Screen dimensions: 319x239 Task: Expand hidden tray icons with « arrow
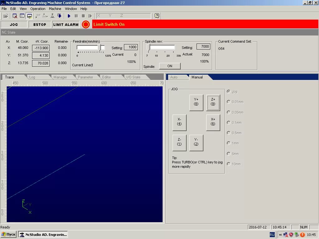(280, 235)
